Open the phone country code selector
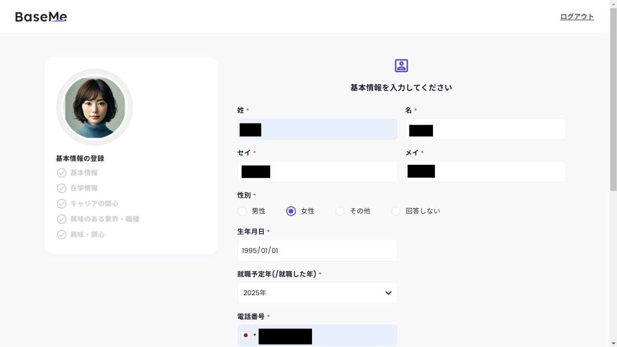 coord(249,335)
